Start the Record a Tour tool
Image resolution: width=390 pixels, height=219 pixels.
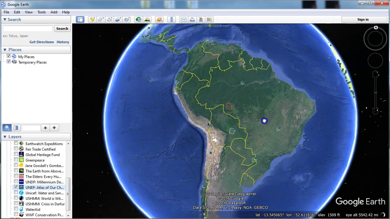click(x=127, y=19)
